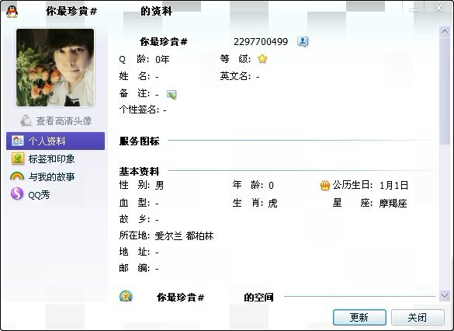Viewport: 454px width, 331px height.
Task: Click the Qzone star icon
Action: 126,296
